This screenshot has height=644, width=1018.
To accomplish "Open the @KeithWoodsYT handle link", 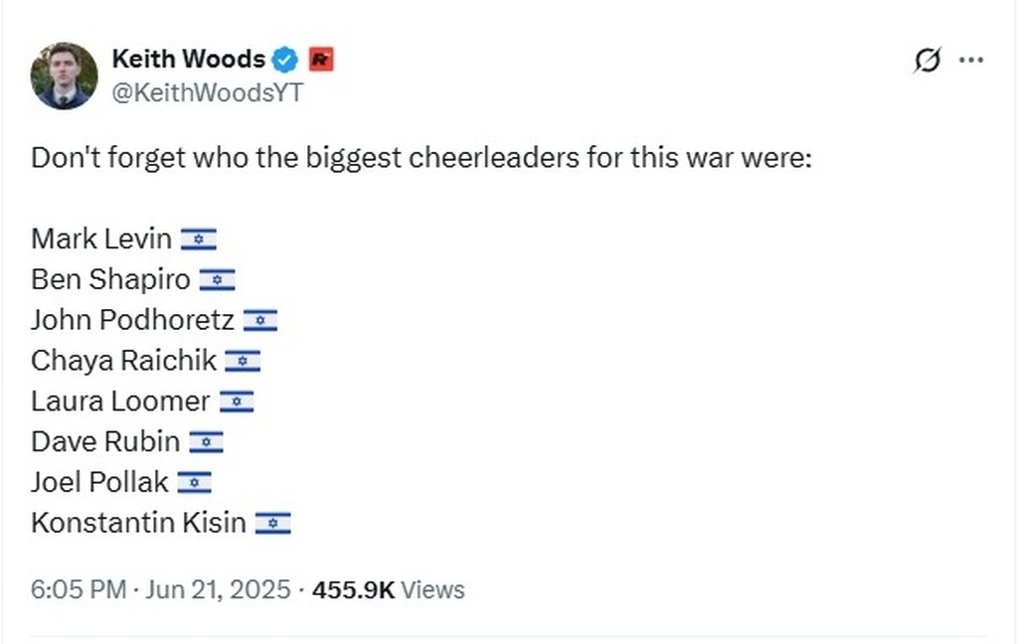I will pos(207,92).
